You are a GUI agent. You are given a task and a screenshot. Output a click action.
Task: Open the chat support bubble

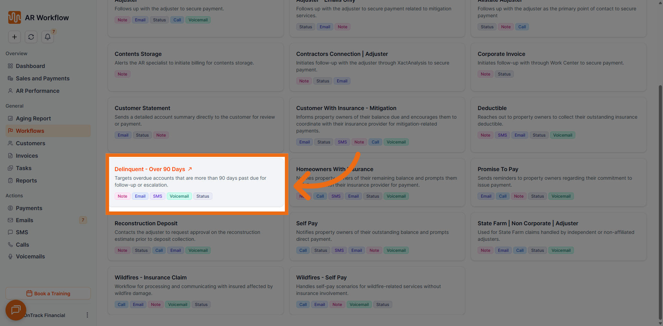pos(16,310)
